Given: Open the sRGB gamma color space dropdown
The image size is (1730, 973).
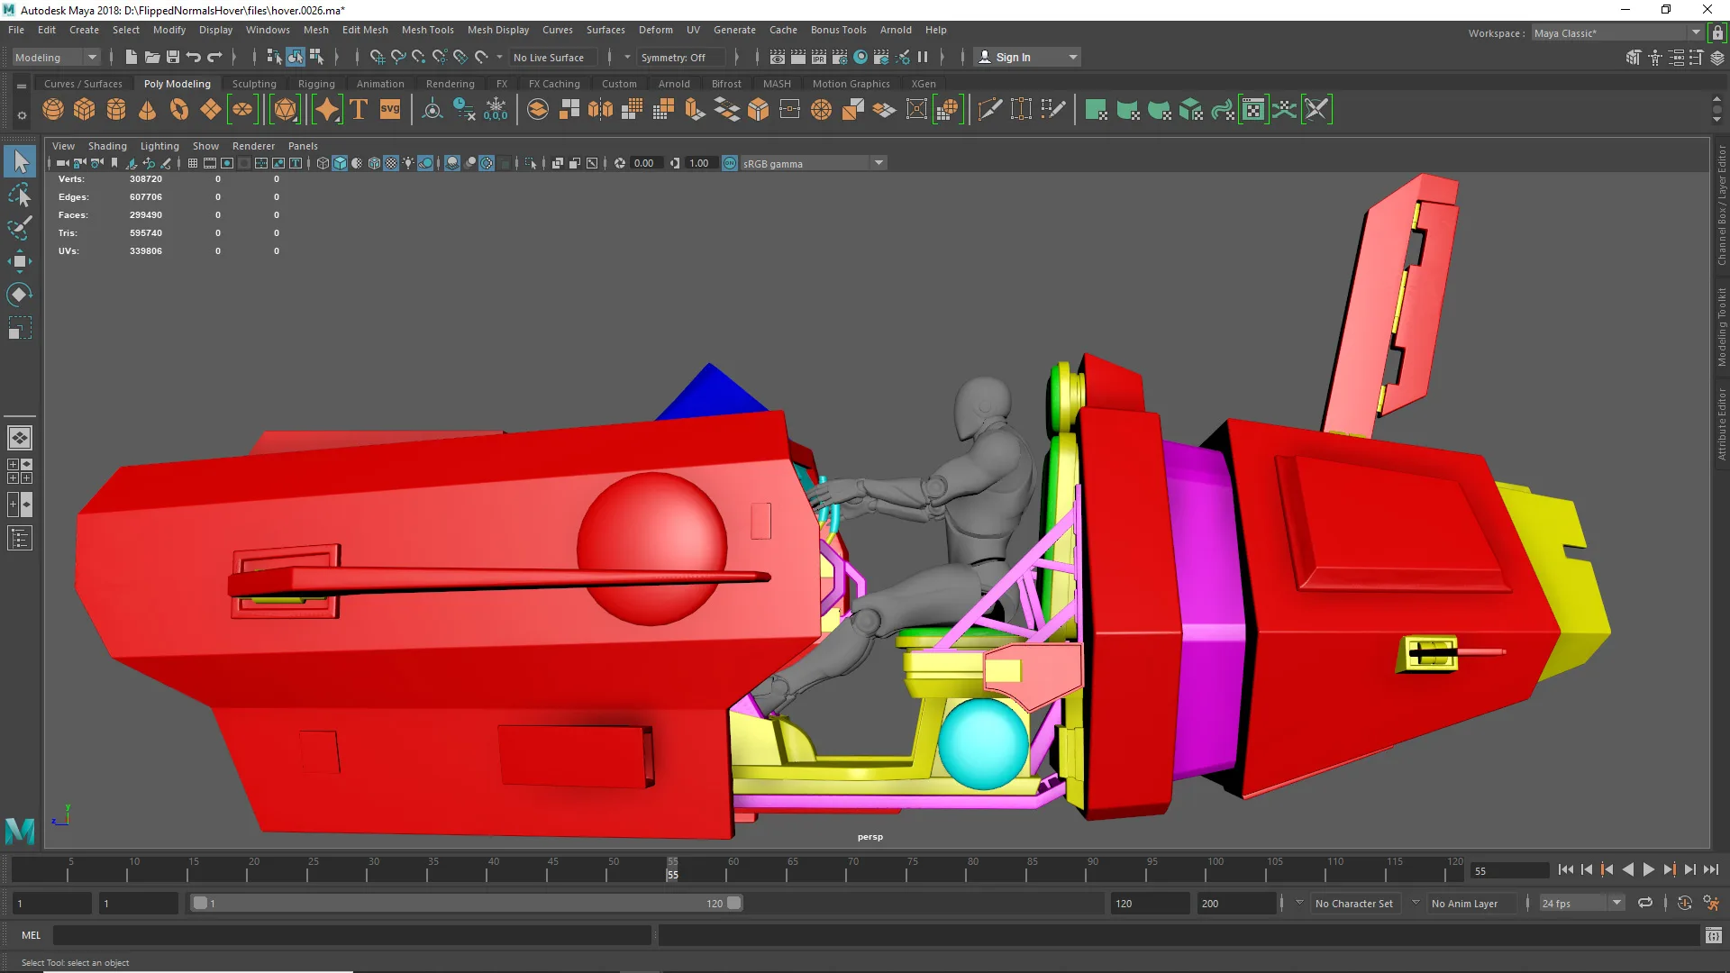Looking at the screenshot, I should click(x=879, y=163).
